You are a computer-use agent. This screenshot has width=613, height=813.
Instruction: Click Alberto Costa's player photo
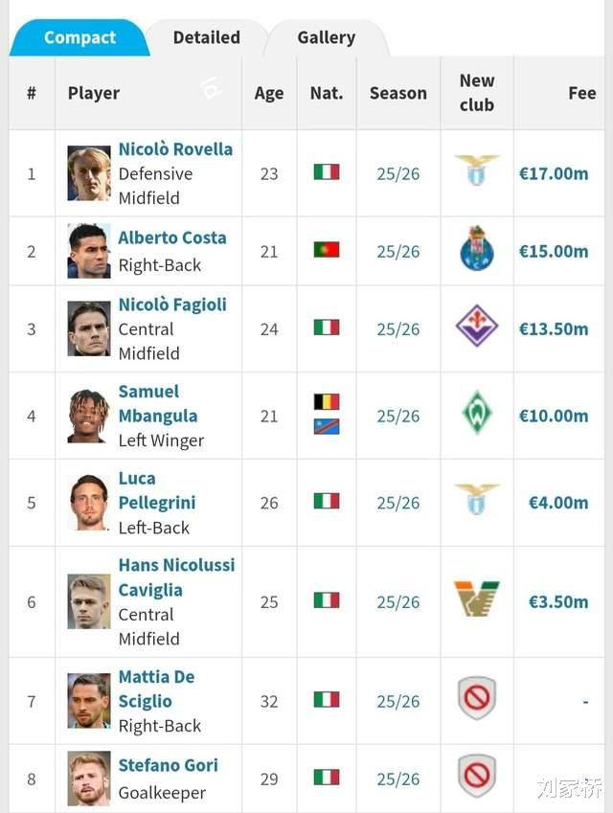point(89,251)
